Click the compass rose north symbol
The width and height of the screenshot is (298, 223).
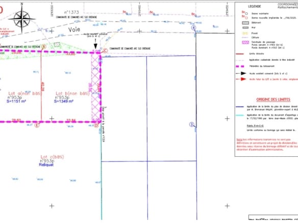(22, 18)
